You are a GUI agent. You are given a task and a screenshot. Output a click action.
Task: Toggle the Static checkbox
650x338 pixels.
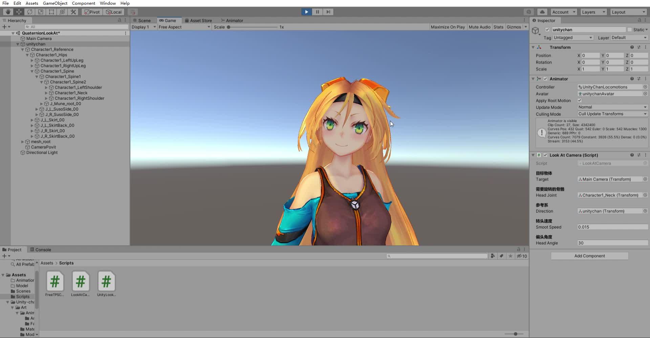tap(630, 30)
